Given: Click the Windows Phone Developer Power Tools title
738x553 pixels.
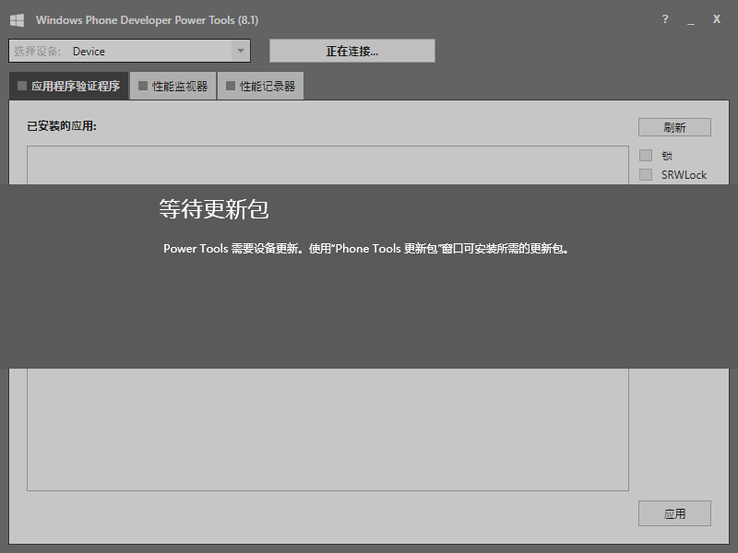Looking at the screenshot, I should (x=147, y=20).
